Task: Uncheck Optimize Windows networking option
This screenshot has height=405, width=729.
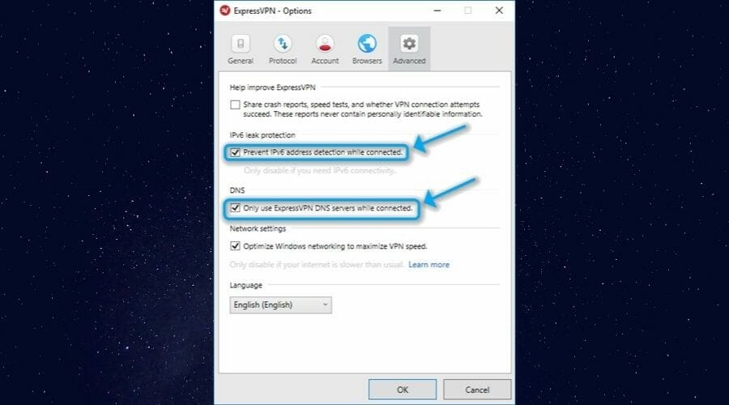Action: (x=235, y=246)
